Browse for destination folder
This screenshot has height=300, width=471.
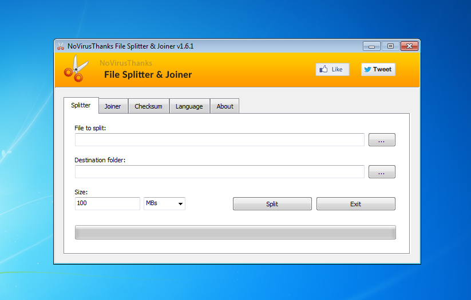[382, 171]
